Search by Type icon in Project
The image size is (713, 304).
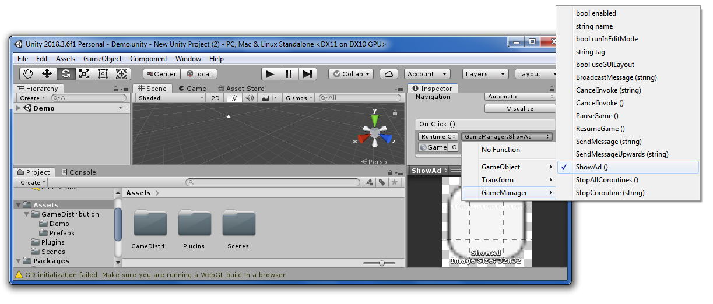(370, 182)
